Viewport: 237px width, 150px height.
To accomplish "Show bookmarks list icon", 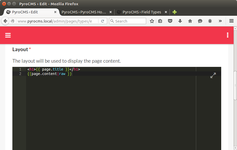I will 160,21.
